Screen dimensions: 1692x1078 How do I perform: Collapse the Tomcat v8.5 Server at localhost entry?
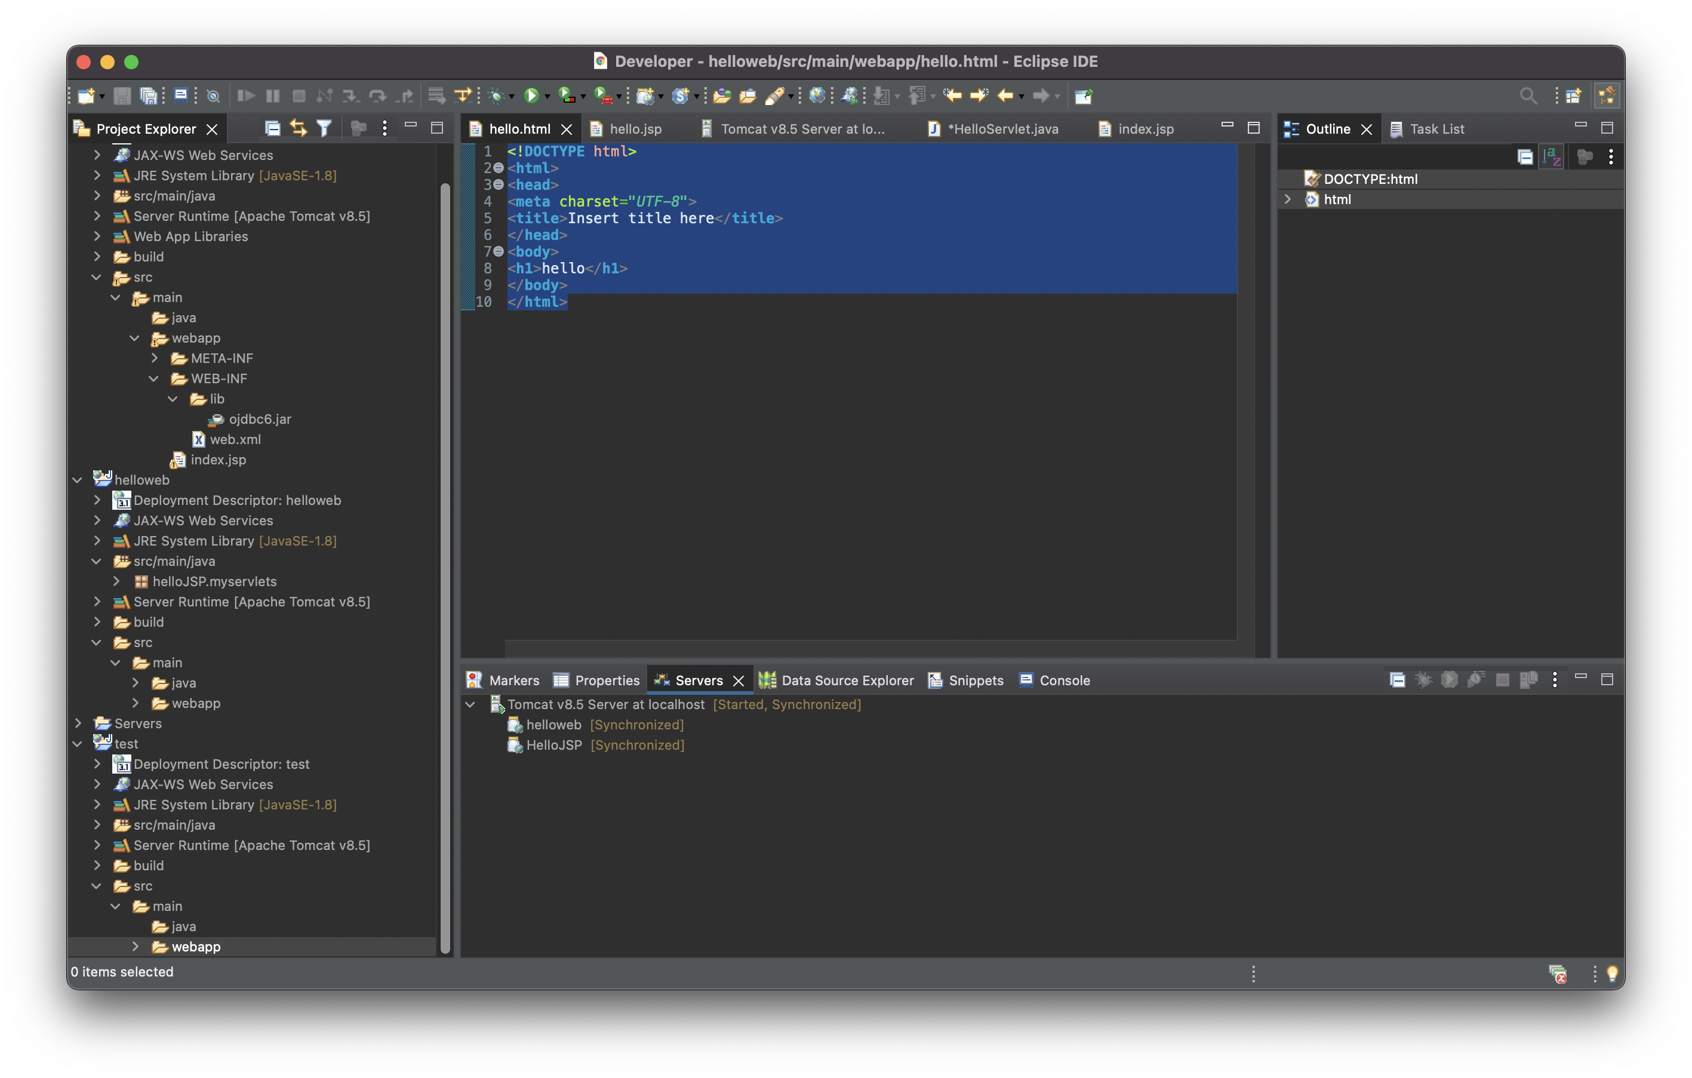point(470,704)
